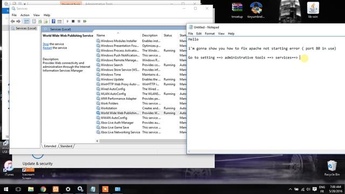The width and height of the screenshot is (345, 194).
Task: Click the Back arrow in Services toolbar
Action: click(12, 22)
